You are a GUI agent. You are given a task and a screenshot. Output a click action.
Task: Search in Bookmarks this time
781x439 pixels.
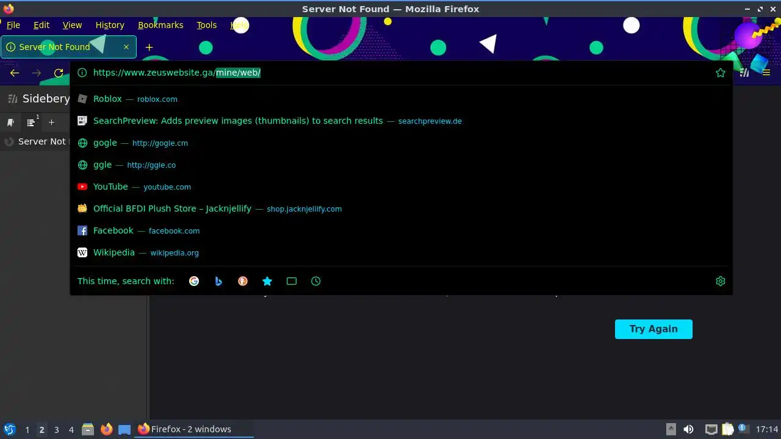tap(267, 281)
